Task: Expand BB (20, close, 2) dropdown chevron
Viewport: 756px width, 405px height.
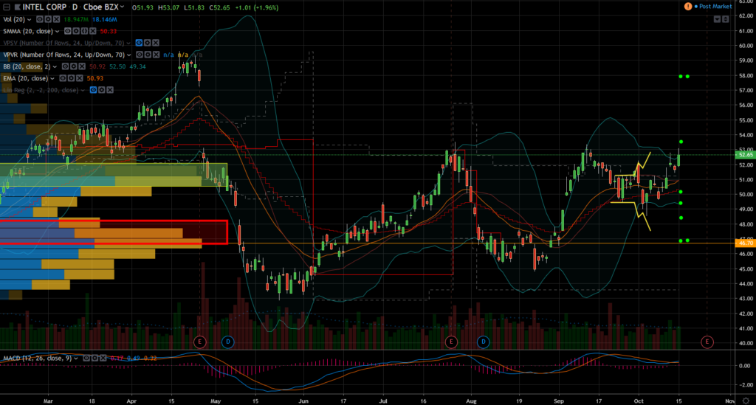Action: coord(55,67)
